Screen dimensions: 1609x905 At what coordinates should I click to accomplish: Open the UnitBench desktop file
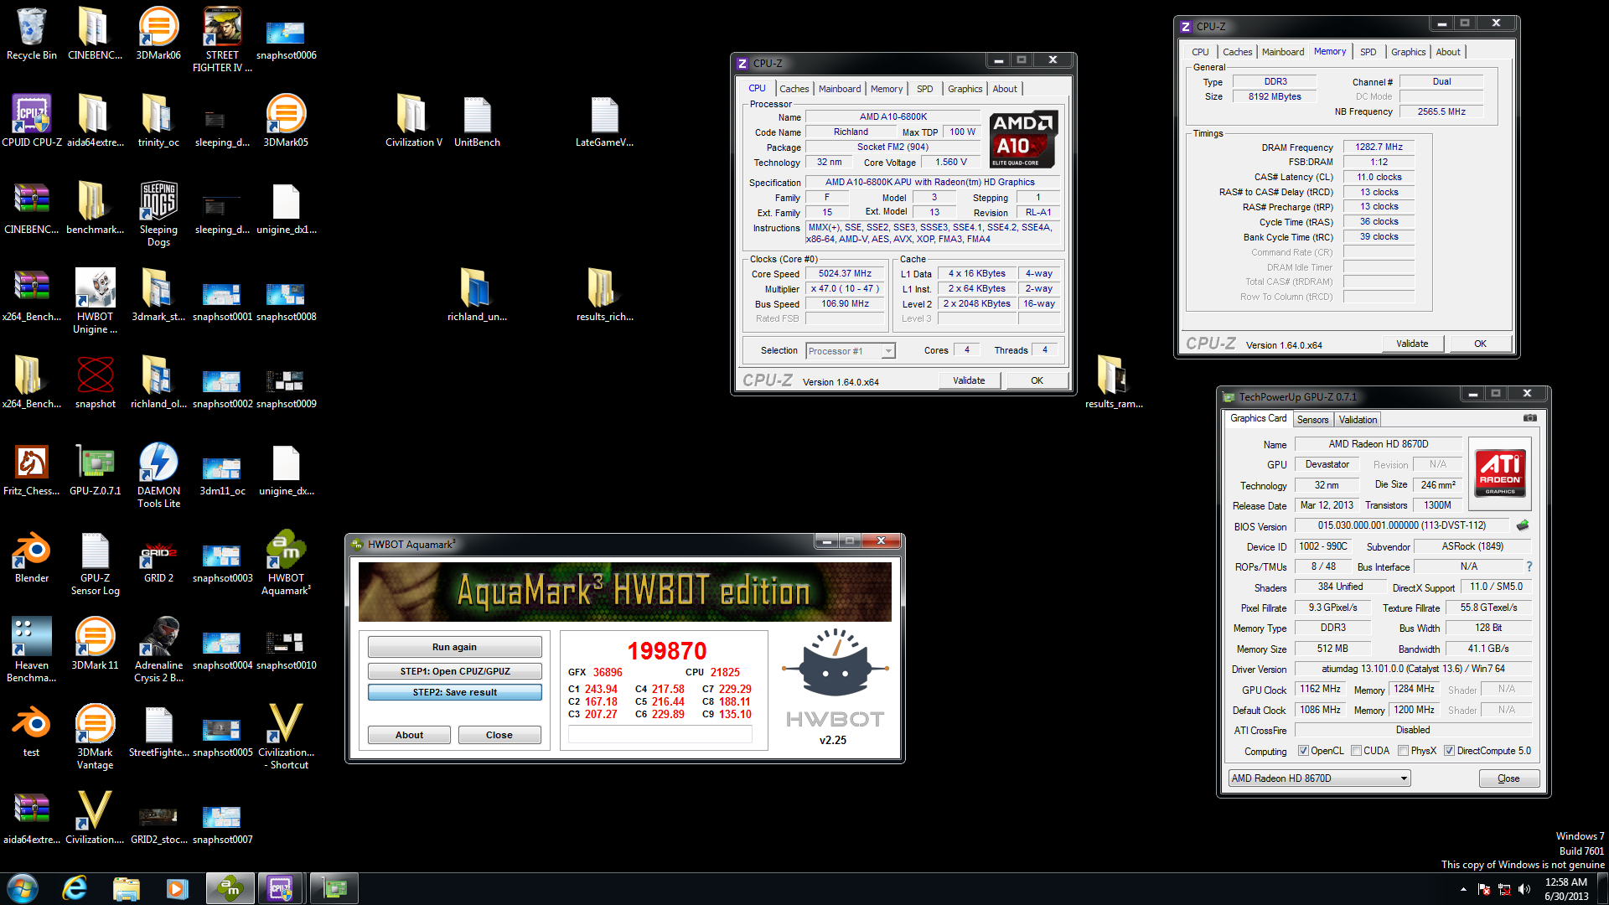point(477,121)
